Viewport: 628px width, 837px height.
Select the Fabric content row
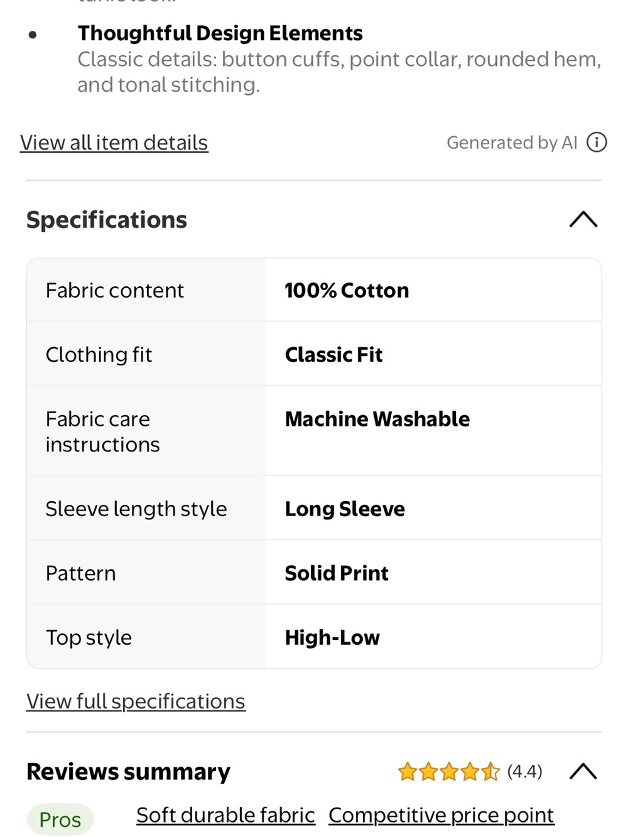[314, 290]
